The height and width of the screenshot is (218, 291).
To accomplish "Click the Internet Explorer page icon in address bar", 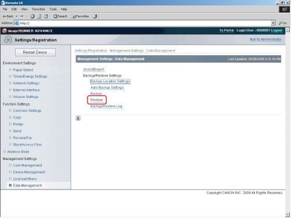I will [x=17, y=23].
